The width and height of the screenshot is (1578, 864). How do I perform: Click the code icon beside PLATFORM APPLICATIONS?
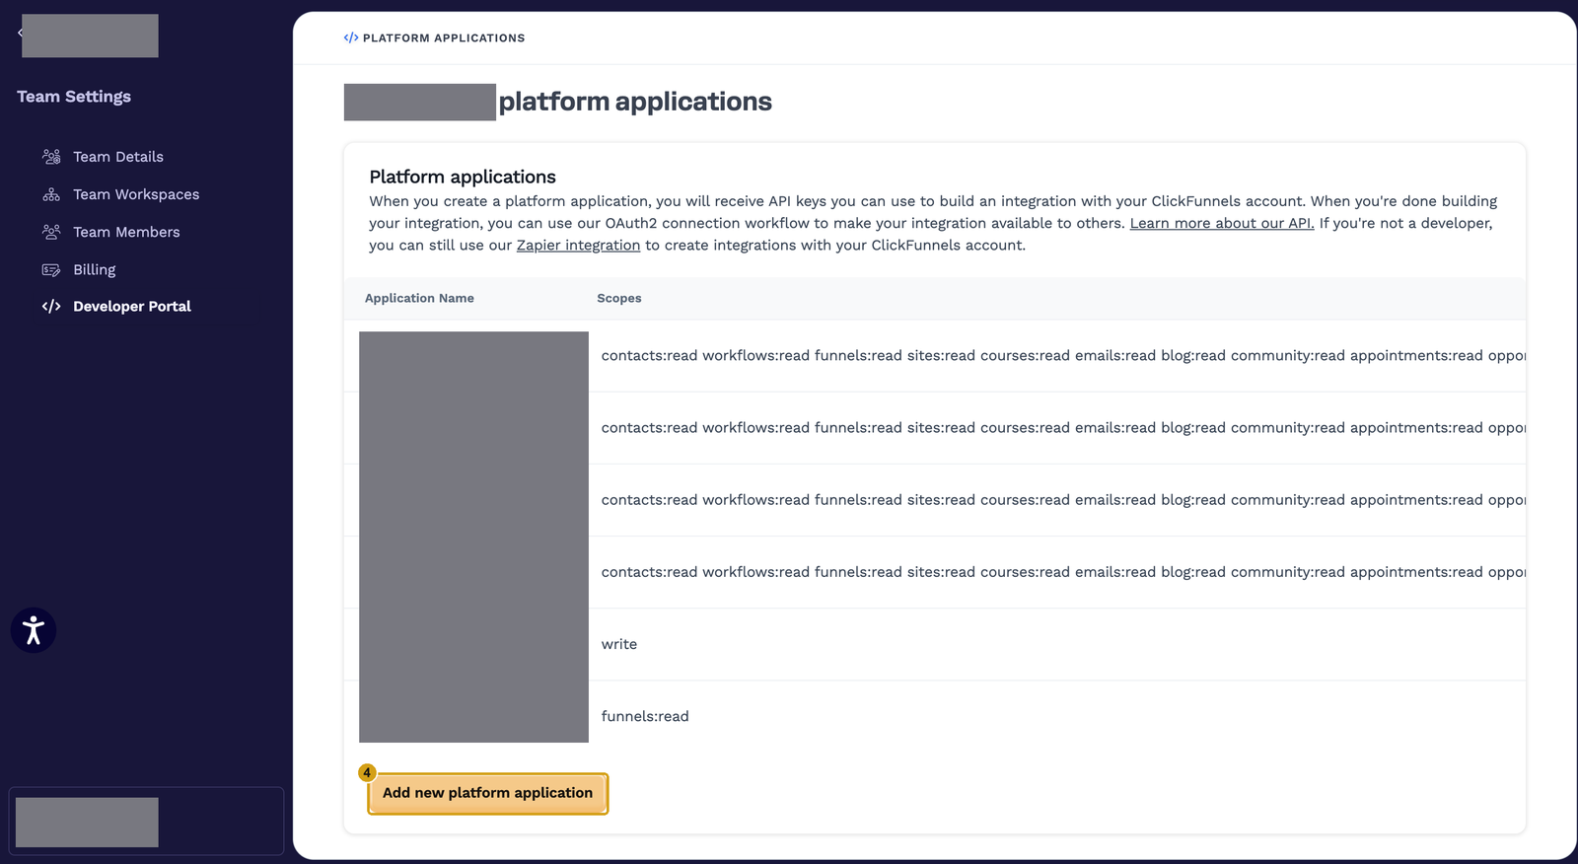point(350,37)
